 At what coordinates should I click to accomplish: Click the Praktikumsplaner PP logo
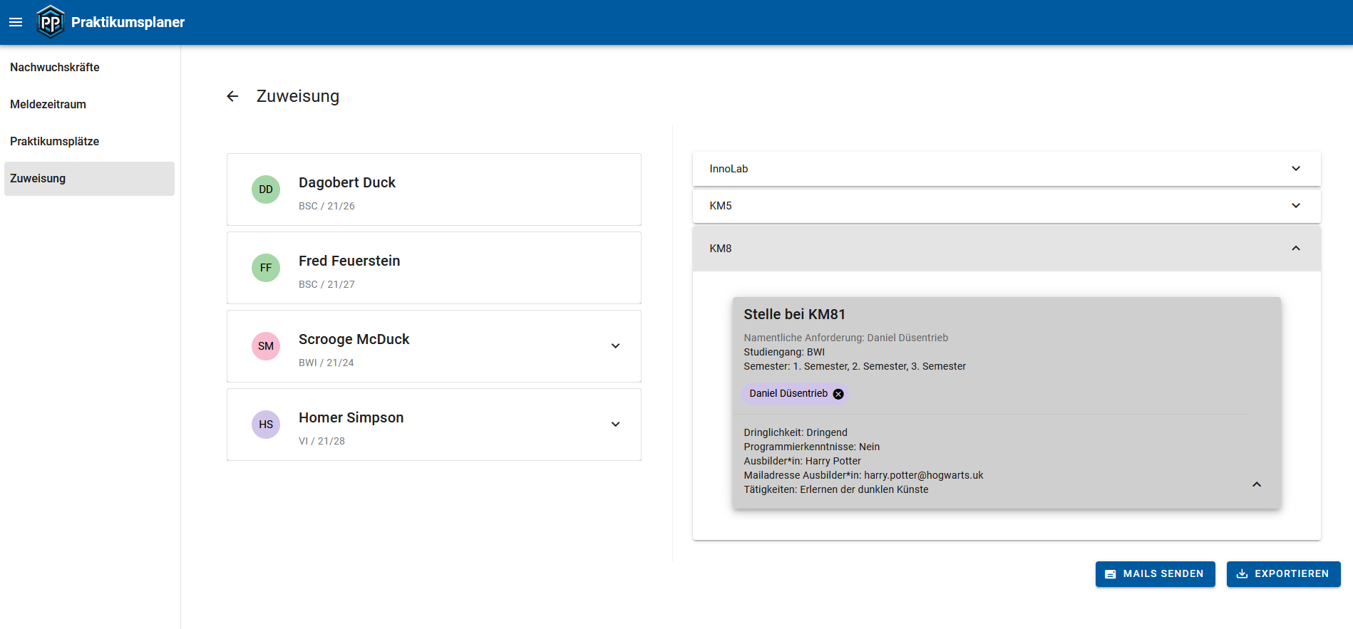click(x=51, y=22)
